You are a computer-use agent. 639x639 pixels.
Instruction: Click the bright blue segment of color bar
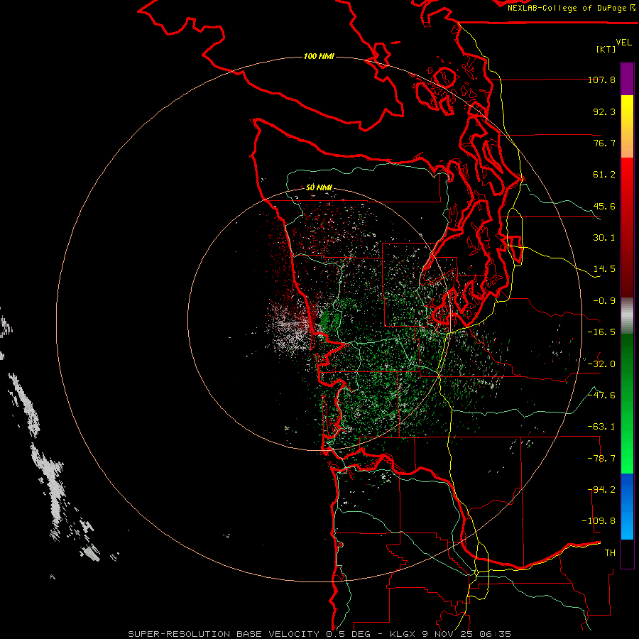click(x=627, y=506)
